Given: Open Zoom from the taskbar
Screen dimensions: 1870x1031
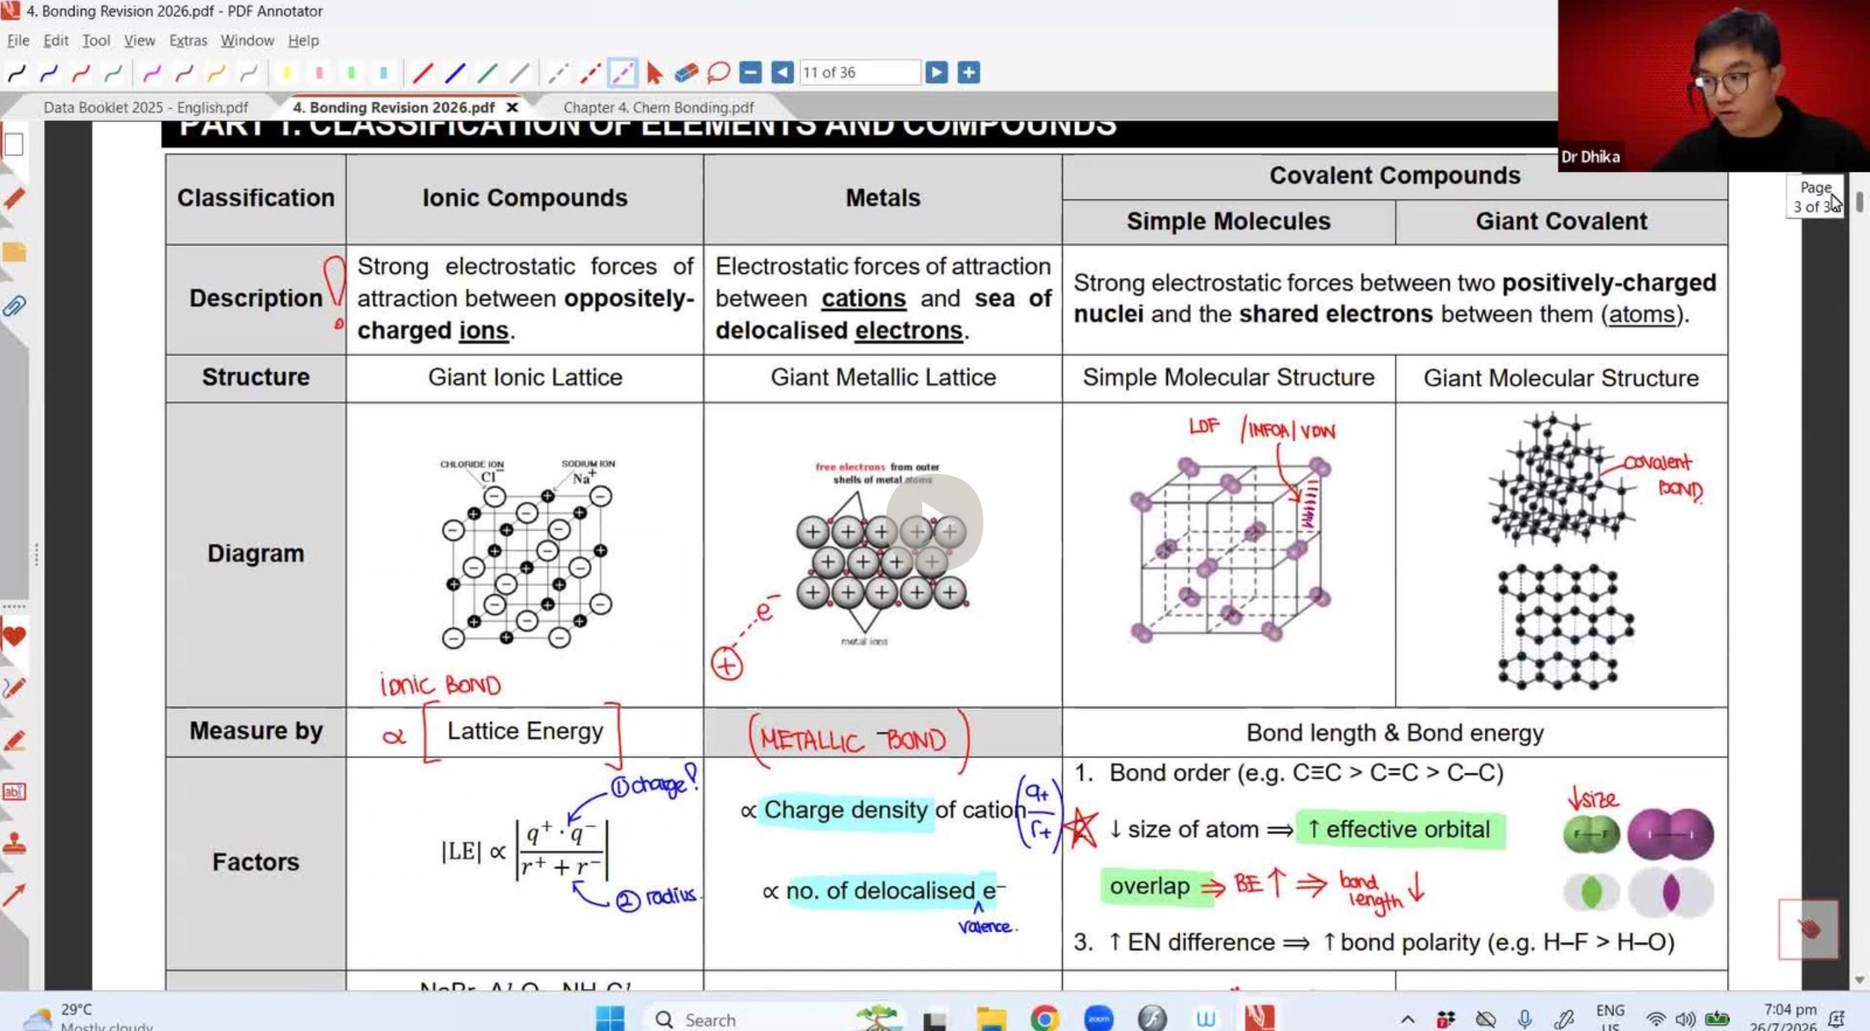Looking at the screenshot, I should click(x=1099, y=1019).
